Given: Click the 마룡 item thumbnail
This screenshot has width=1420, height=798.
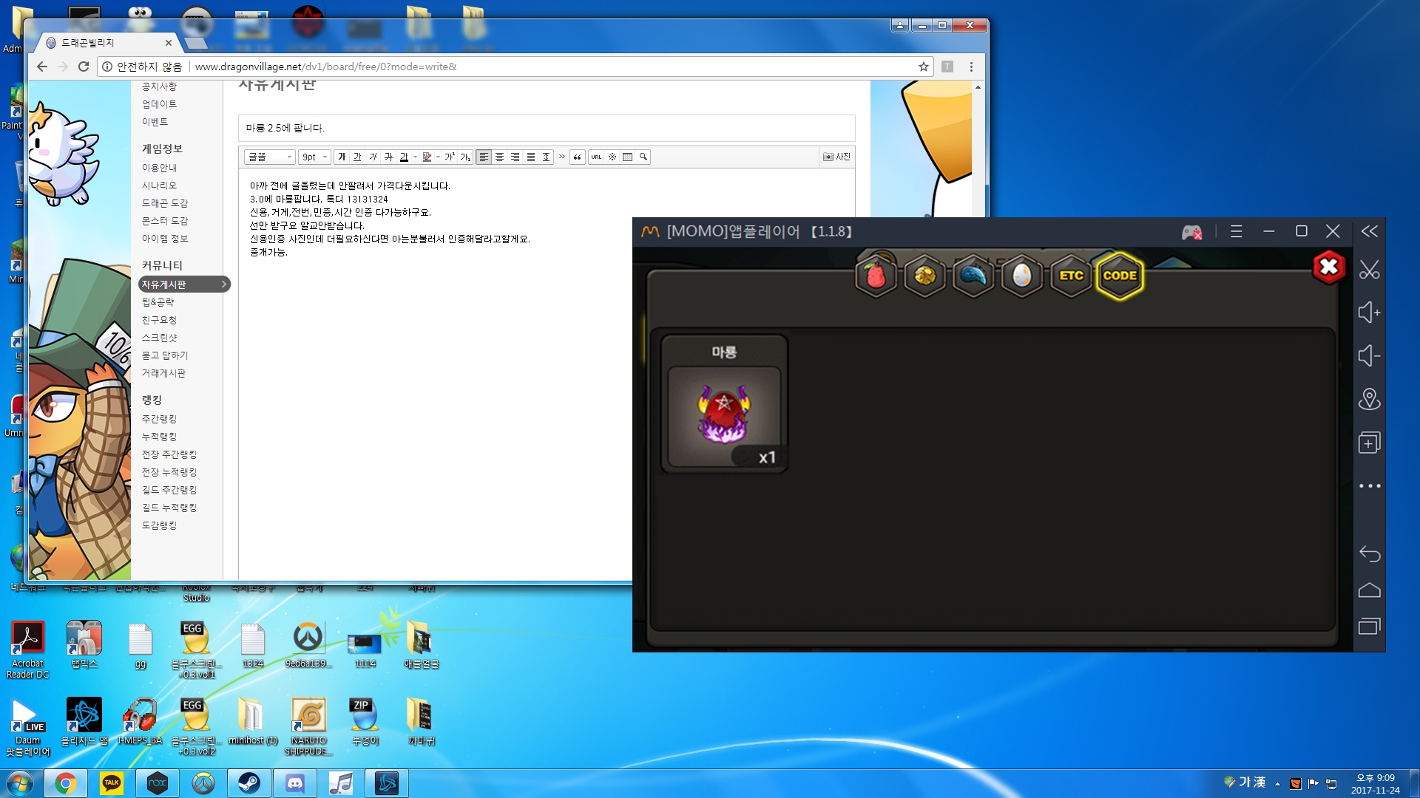Looking at the screenshot, I should tap(724, 414).
